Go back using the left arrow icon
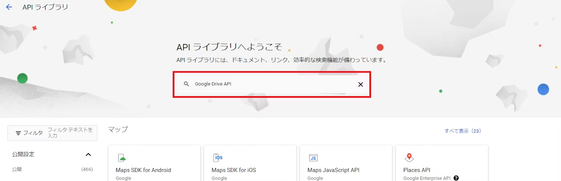The width and height of the screenshot is (561, 181). [x=9, y=7]
